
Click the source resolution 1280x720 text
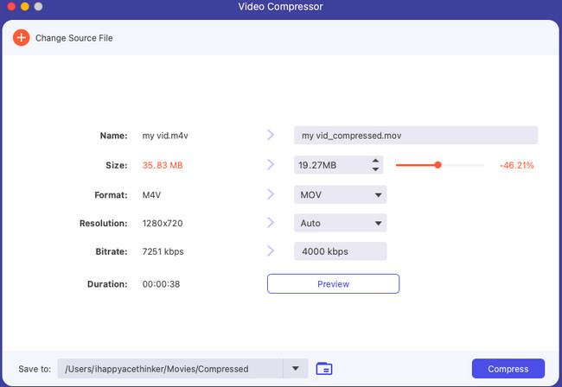[163, 224]
